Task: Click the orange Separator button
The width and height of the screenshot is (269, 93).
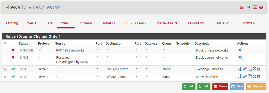Action: point(256,87)
